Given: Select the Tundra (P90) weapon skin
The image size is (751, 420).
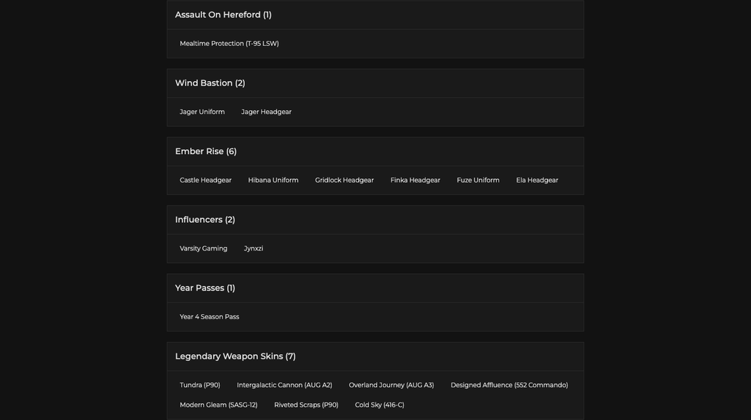Looking at the screenshot, I should (x=199, y=385).
